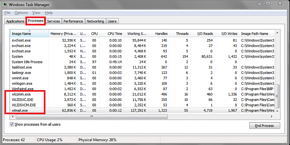Sort by Working Set column header
The image size is (290, 145).
[136, 34]
